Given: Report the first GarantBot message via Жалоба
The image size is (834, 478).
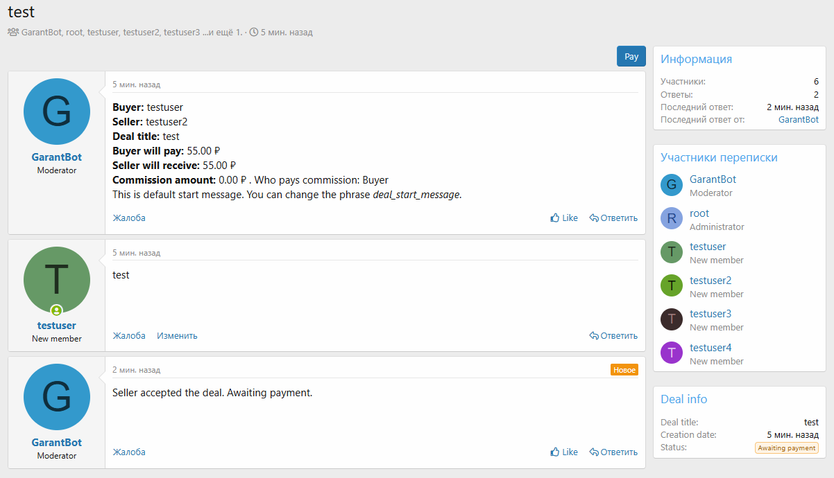Looking at the screenshot, I should pyautogui.click(x=129, y=218).
